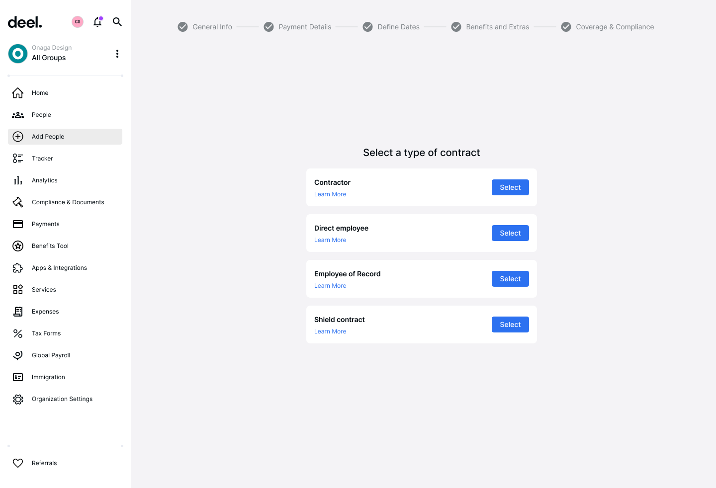716x488 pixels.
Task: Navigate to Benefits Tool in sidebar
Action: [x=50, y=246]
